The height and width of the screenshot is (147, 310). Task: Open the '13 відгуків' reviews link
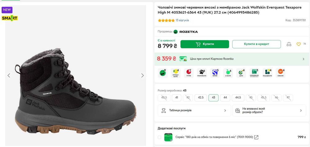182,20
